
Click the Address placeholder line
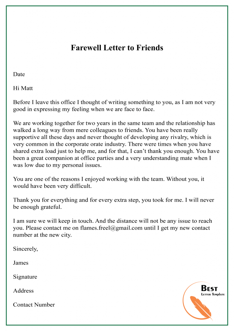coord(23,291)
